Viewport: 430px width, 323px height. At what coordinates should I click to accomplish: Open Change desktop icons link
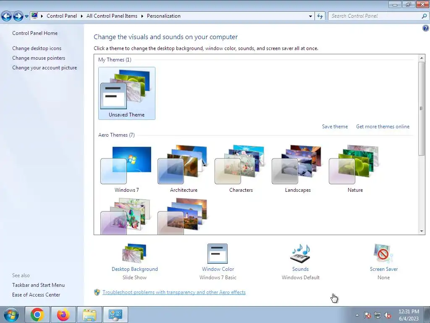pos(37,48)
